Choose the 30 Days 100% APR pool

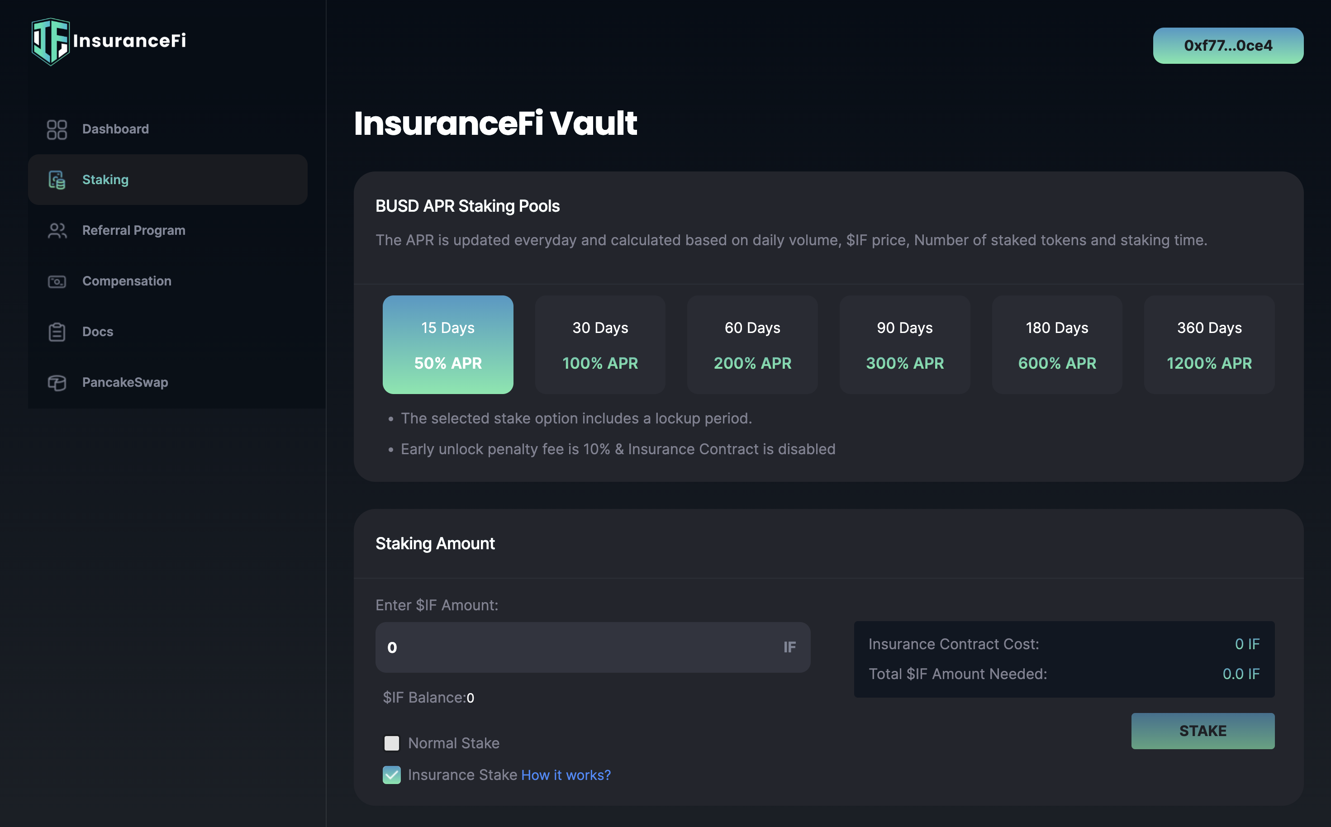click(600, 345)
